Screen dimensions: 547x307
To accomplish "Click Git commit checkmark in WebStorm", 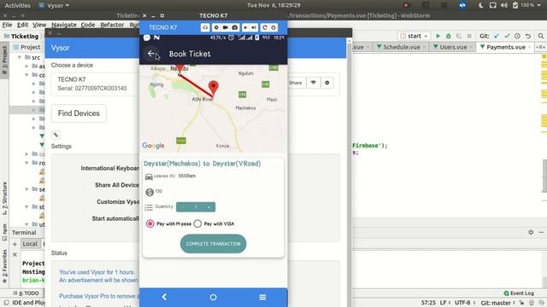I will pyautogui.click(x=507, y=36).
